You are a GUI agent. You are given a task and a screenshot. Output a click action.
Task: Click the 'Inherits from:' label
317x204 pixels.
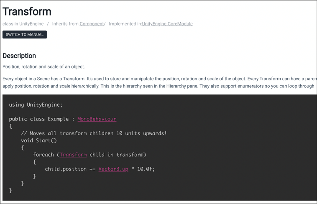click(x=66, y=24)
